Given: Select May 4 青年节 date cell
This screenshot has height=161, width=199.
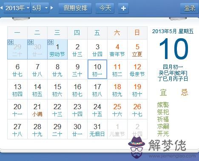Looking at the screenshot, I should (117, 49).
